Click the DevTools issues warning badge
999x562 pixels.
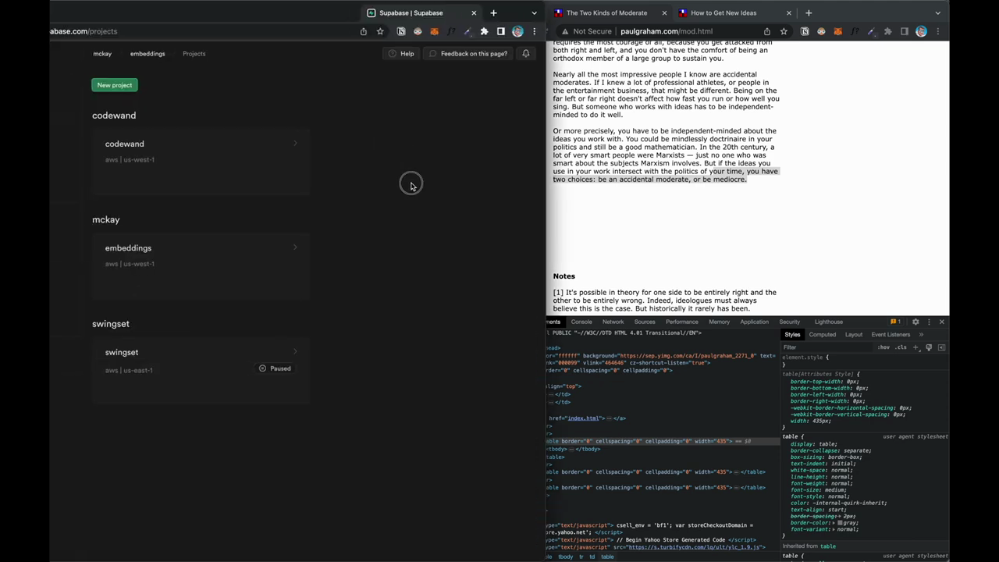(895, 322)
